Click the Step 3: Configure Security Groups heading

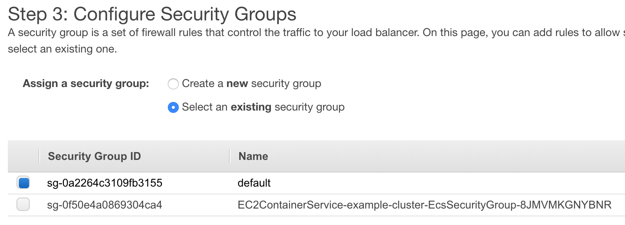click(152, 14)
